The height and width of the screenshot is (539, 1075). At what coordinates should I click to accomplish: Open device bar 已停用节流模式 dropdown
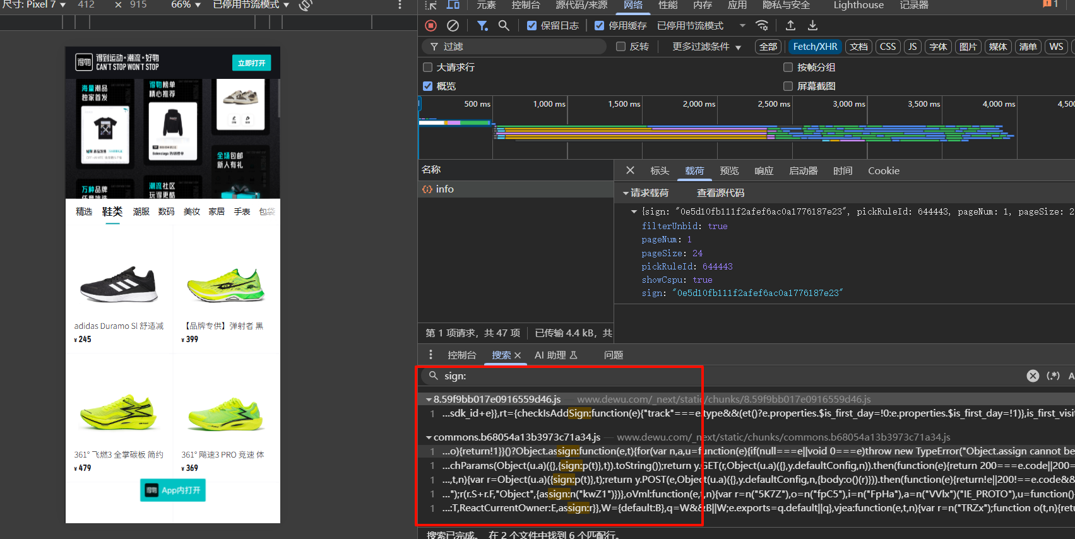point(251,4)
